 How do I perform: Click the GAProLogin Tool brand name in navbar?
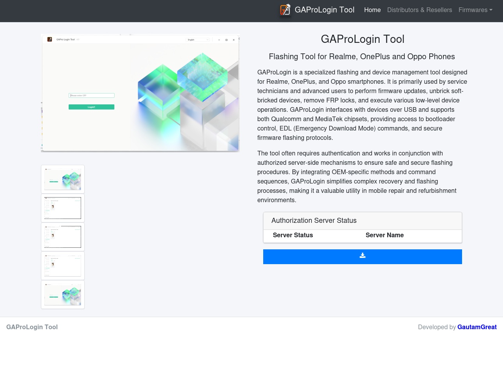pyautogui.click(x=324, y=10)
